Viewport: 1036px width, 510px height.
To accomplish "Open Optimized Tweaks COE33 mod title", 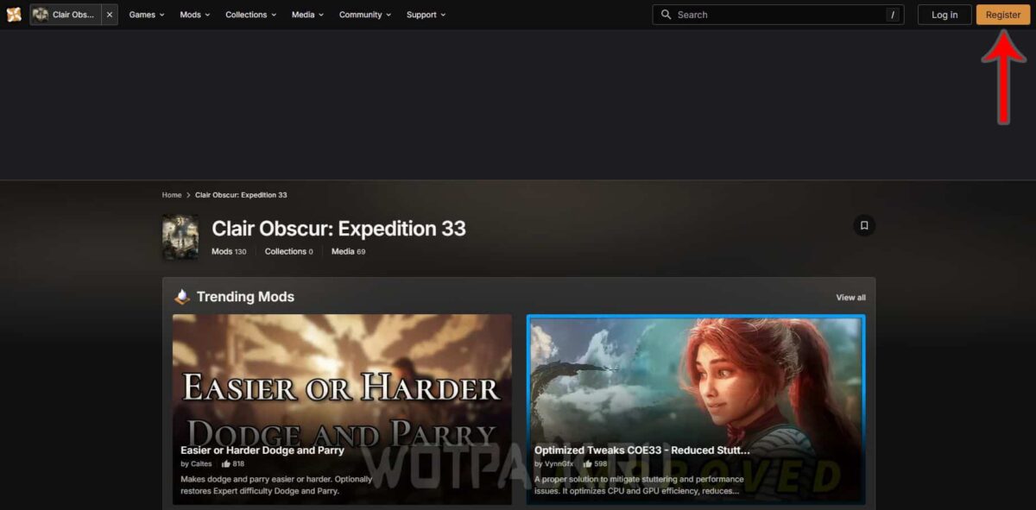I will tap(642, 450).
